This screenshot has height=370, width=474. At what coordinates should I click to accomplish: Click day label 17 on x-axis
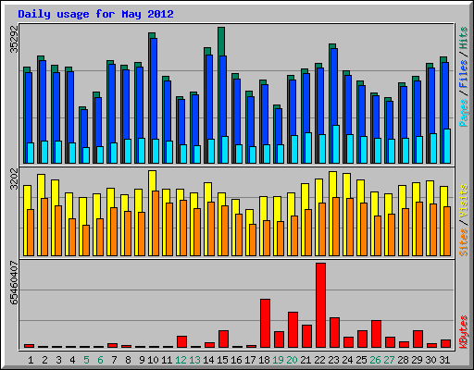pos(250,360)
